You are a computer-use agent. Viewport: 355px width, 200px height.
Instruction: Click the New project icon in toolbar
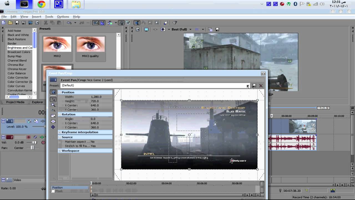pyautogui.click(x=4, y=23)
